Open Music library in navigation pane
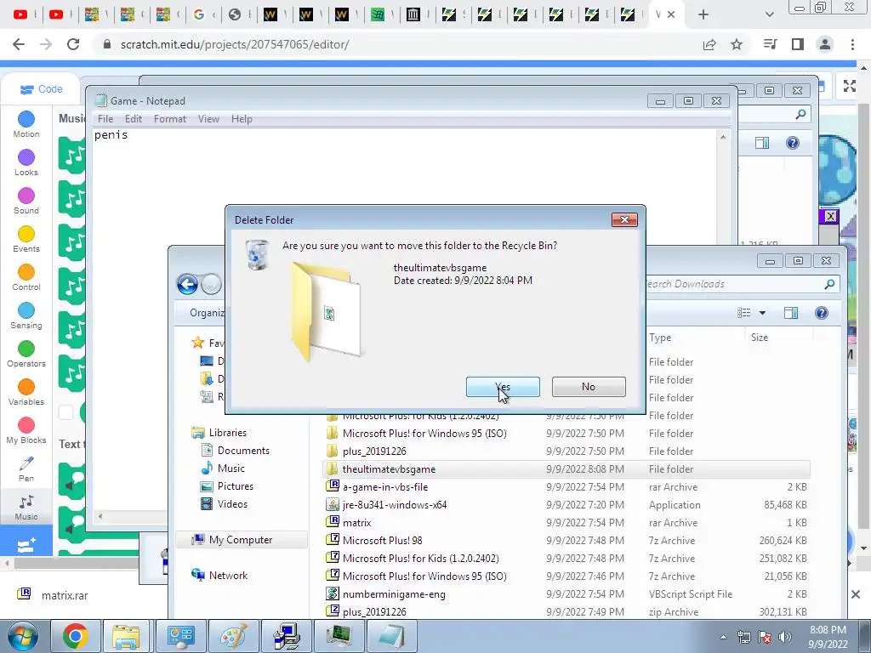Viewport: 871px width, 653px height. click(x=231, y=468)
